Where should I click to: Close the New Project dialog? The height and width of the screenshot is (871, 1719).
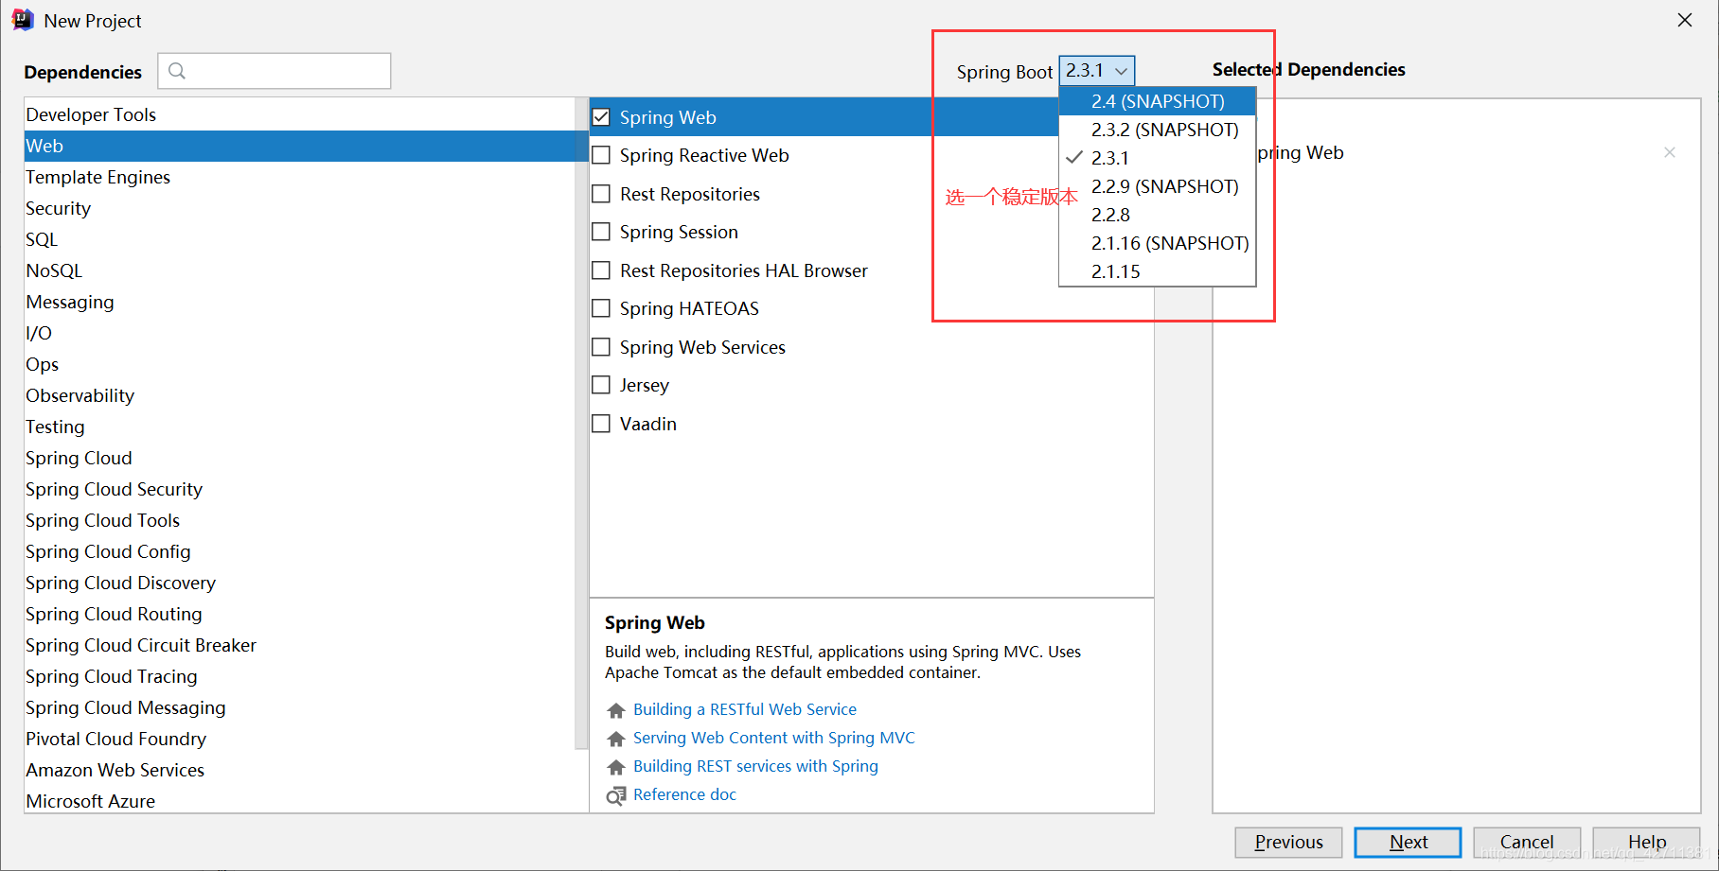(1685, 20)
